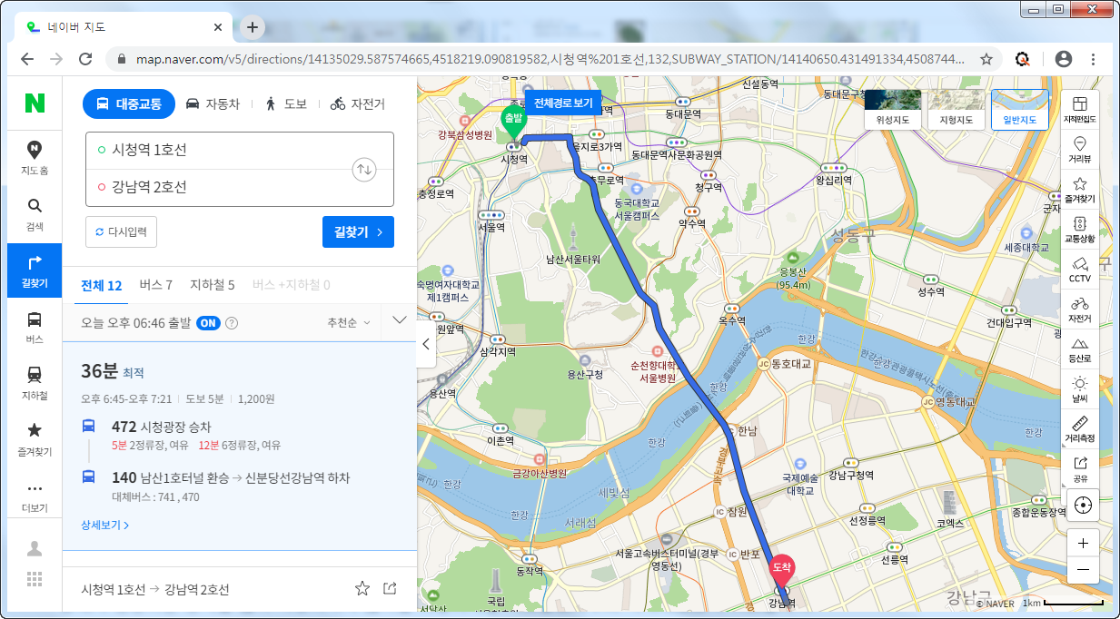This screenshot has height=619, width=1120.
Task: Switch to 위성지도 satellite map
Action: (x=893, y=109)
